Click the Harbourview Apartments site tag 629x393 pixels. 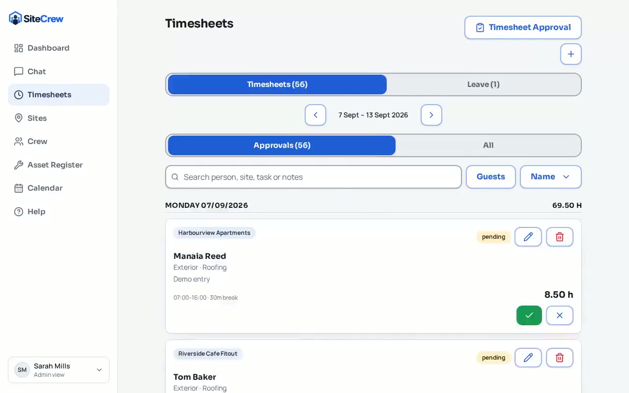coord(214,233)
